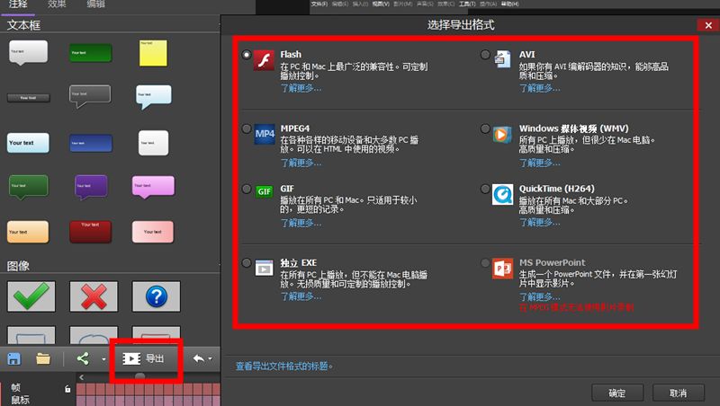Image resolution: width=720 pixels, height=406 pixels.
Task: Select the QuickTime (H264) radio button
Action: tap(485, 189)
